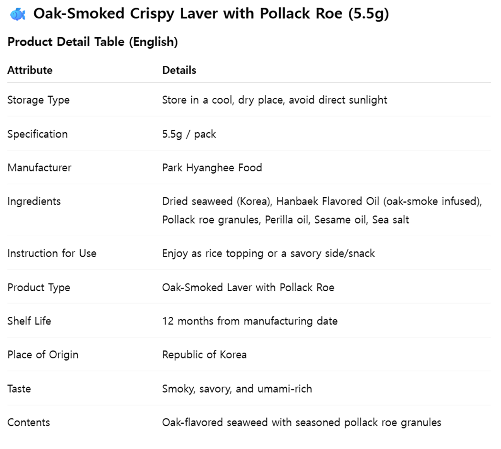
Task: Click the 12 months shelf life value
Action: click(x=250, y=321)
